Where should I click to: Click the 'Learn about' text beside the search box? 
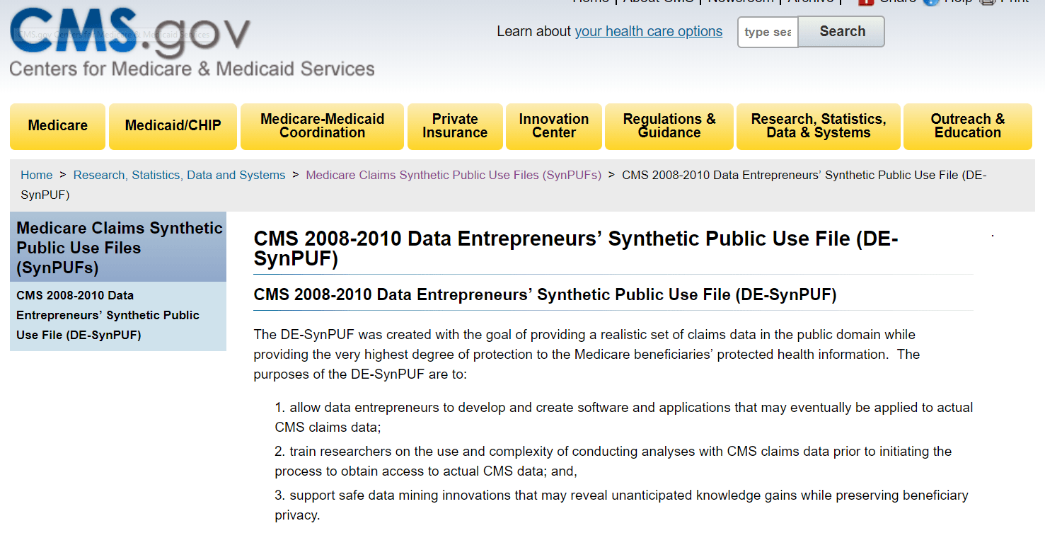point(533,32)
